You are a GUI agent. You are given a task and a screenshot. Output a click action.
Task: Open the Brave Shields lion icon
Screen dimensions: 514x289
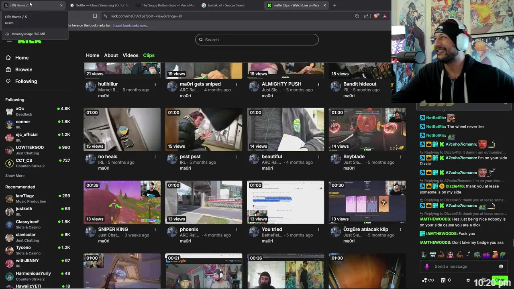tap(376, 16)
